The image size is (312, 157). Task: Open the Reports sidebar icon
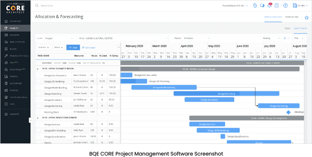tap(6, 77)
